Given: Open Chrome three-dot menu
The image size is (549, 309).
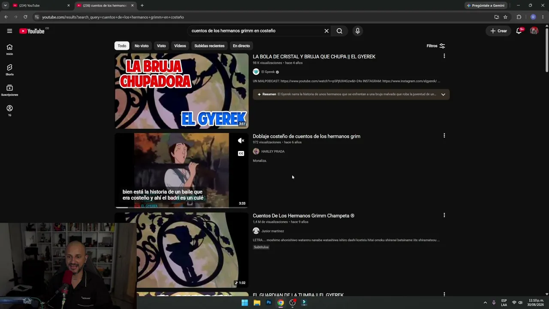Looking at the screenshot, I should pyautogui.click(x=543, y=17).
